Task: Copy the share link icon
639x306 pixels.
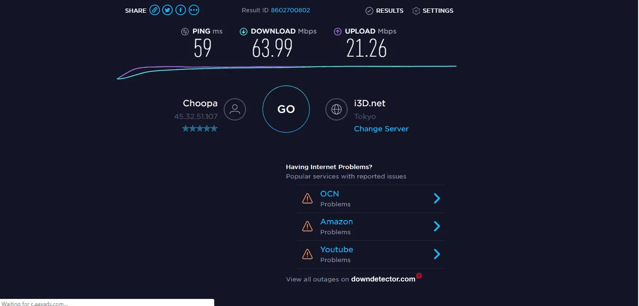Action: [155, 10]
